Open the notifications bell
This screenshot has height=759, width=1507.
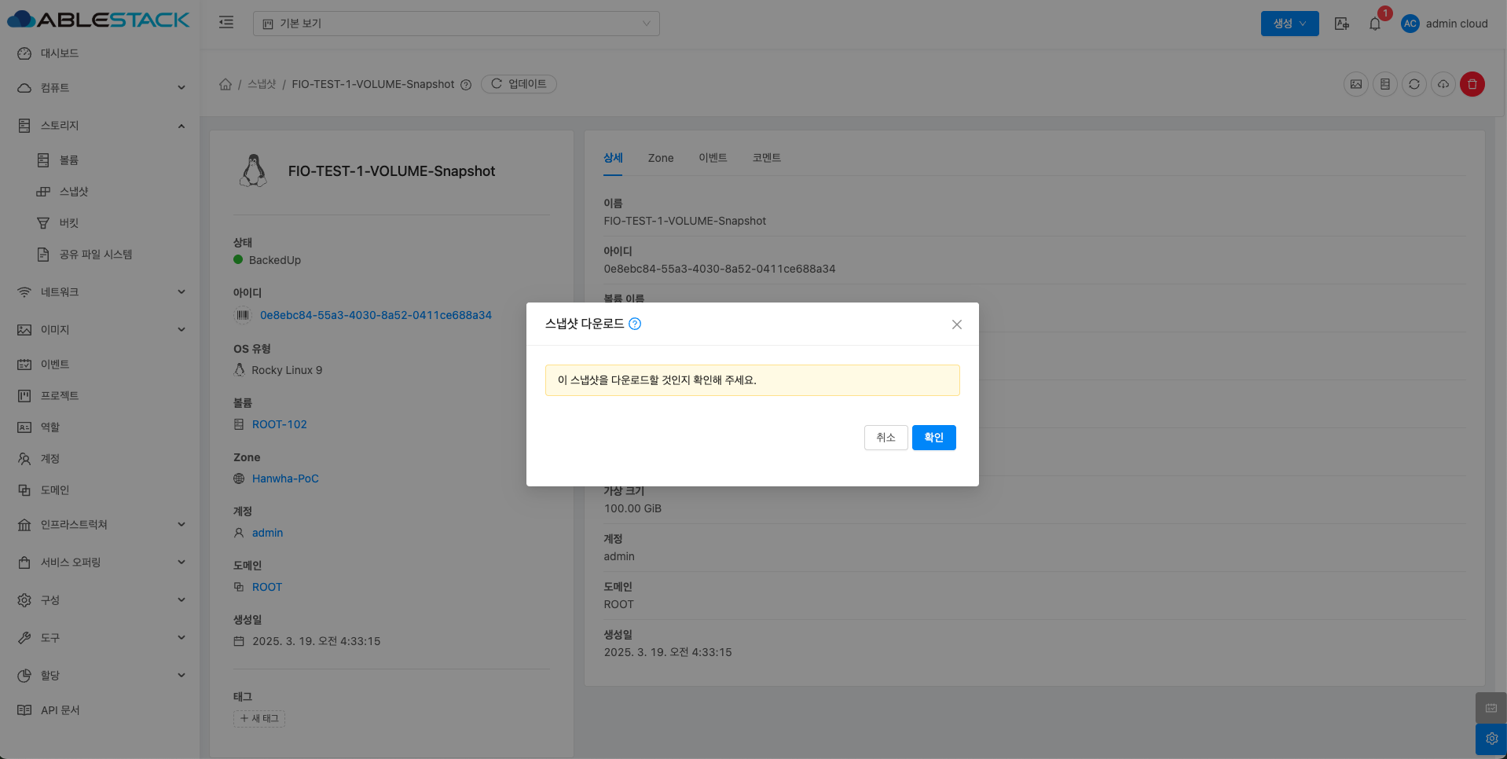1374,24
